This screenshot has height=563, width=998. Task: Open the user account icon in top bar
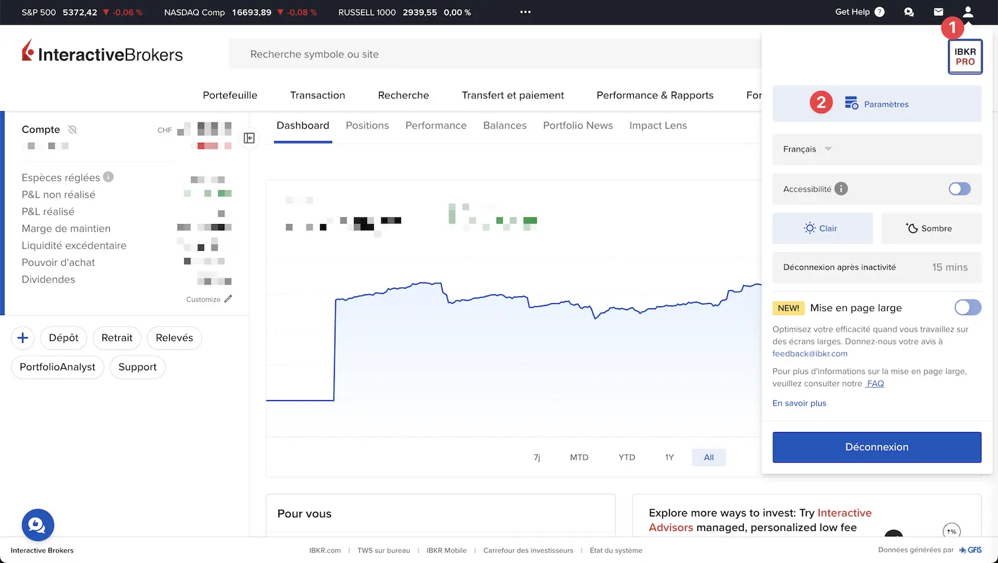[x=968, y=12]
